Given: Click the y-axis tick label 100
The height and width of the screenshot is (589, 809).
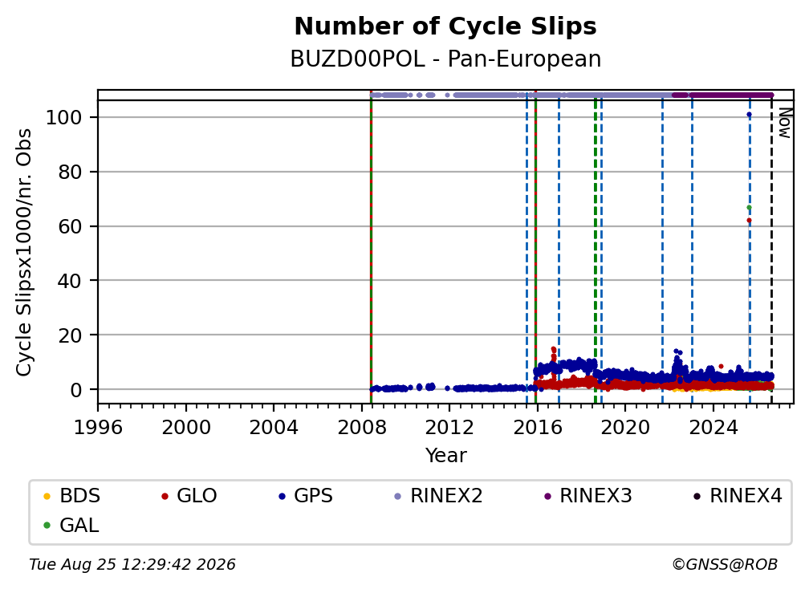Looking at the screenshot, I should (64, 118).
